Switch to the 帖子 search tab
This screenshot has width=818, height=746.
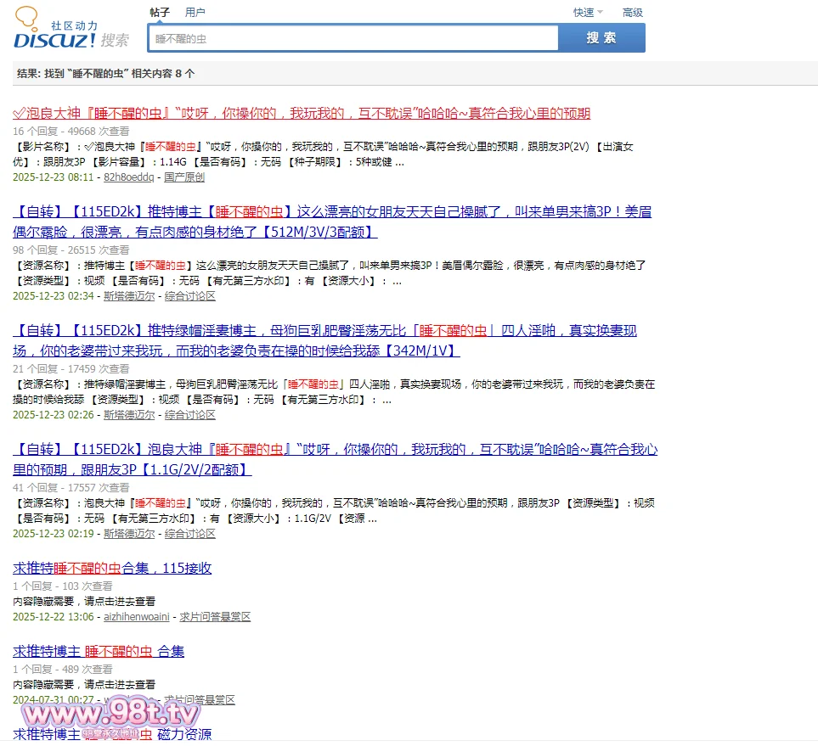pyautogui.click(x=159, y=13)
